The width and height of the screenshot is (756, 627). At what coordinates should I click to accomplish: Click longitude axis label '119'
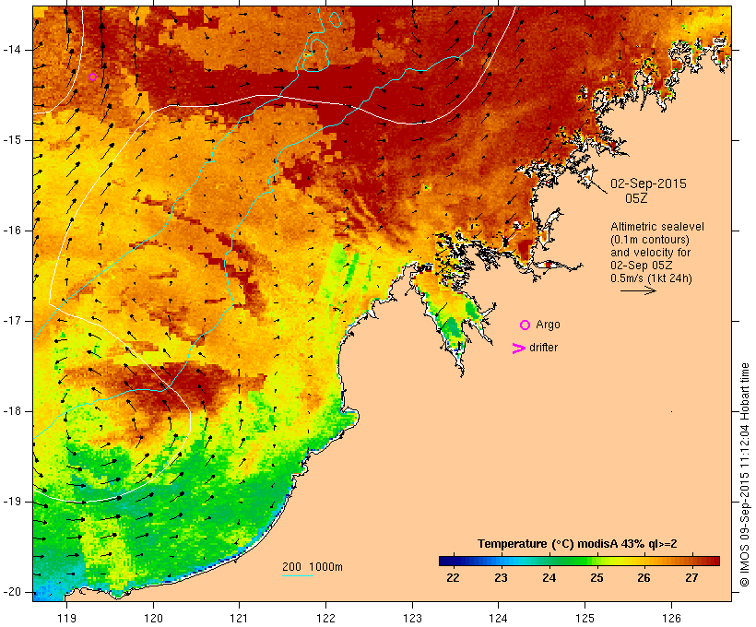(x=66, y=619)
